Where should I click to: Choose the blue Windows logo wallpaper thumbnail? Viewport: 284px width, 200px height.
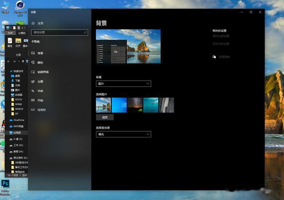click(119, 105)
